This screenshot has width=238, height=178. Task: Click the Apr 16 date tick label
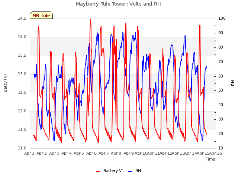click(216, 153)
